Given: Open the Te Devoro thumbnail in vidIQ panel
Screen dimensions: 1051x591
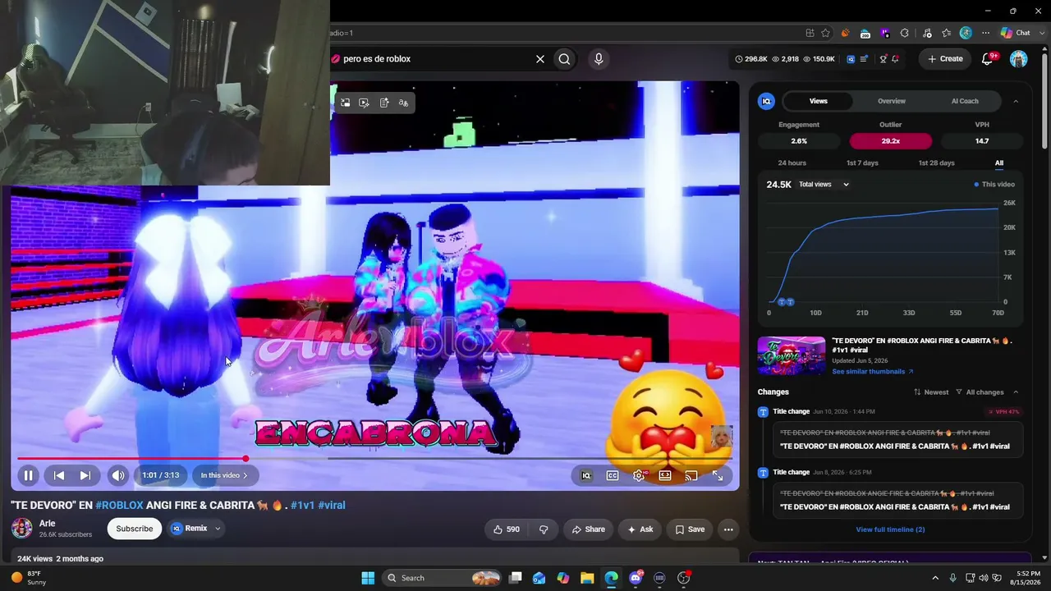Looking at the screenshot, I should 792,355.
